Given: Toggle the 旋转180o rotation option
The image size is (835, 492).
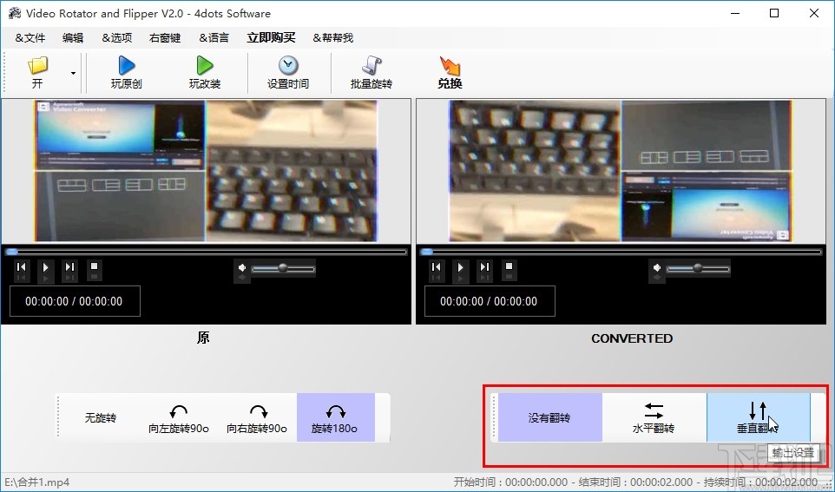Looking at the screenshot, I should (336, 418).
